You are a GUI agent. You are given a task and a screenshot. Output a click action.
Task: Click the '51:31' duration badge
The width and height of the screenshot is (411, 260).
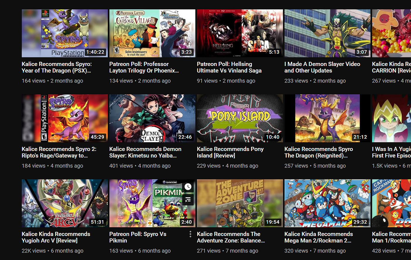[97, 222]
